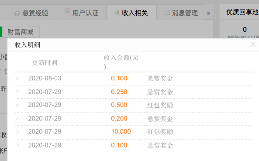
Task: Show more tabs with the double-arrow
Action: click(x=208, y=13)
